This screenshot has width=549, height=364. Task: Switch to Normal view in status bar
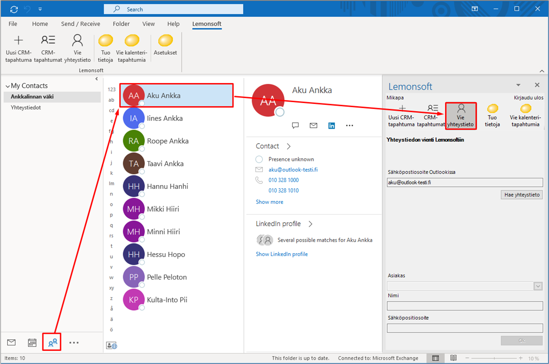tap(435, 358)
